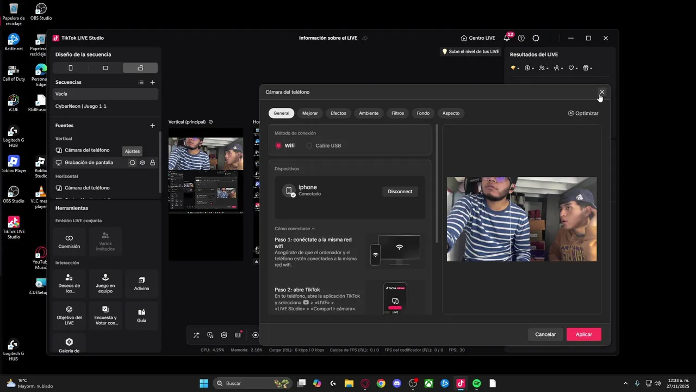Open the Juego en equipo tool
Viewport: 696px width, 392px height.
pos(105,284)
